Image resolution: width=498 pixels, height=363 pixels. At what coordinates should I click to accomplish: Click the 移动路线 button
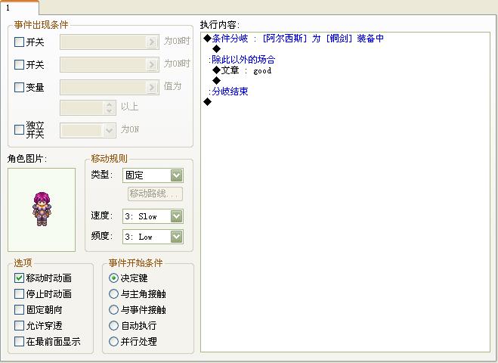(155, 194)
